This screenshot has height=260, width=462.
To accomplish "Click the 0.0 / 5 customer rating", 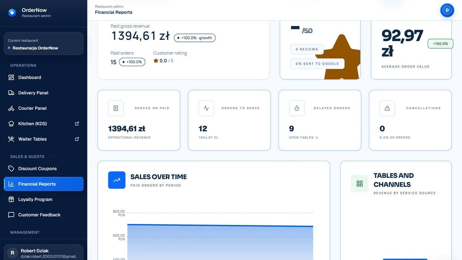I will [164, 61].
